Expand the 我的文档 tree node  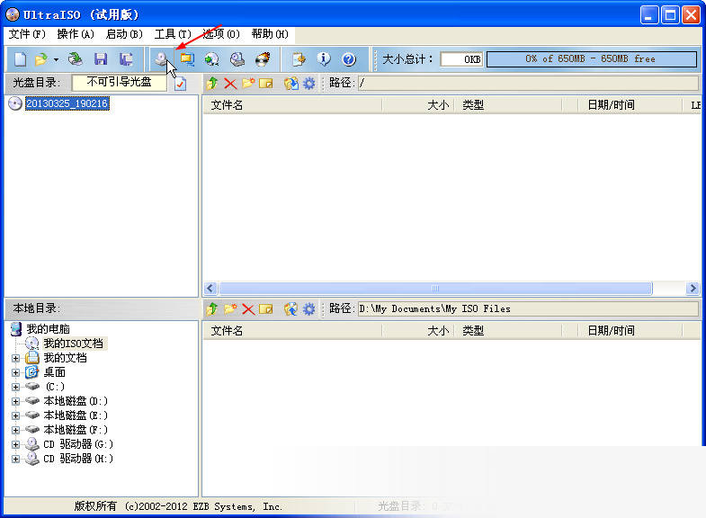[16, 358]
